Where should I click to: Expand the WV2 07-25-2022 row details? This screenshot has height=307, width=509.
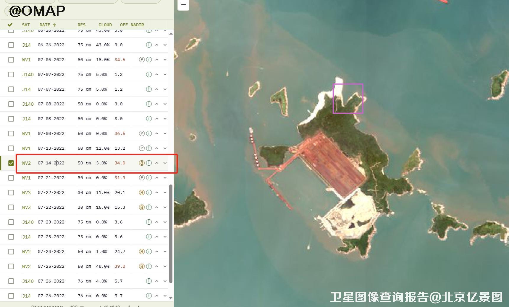(x=165, y=266)
